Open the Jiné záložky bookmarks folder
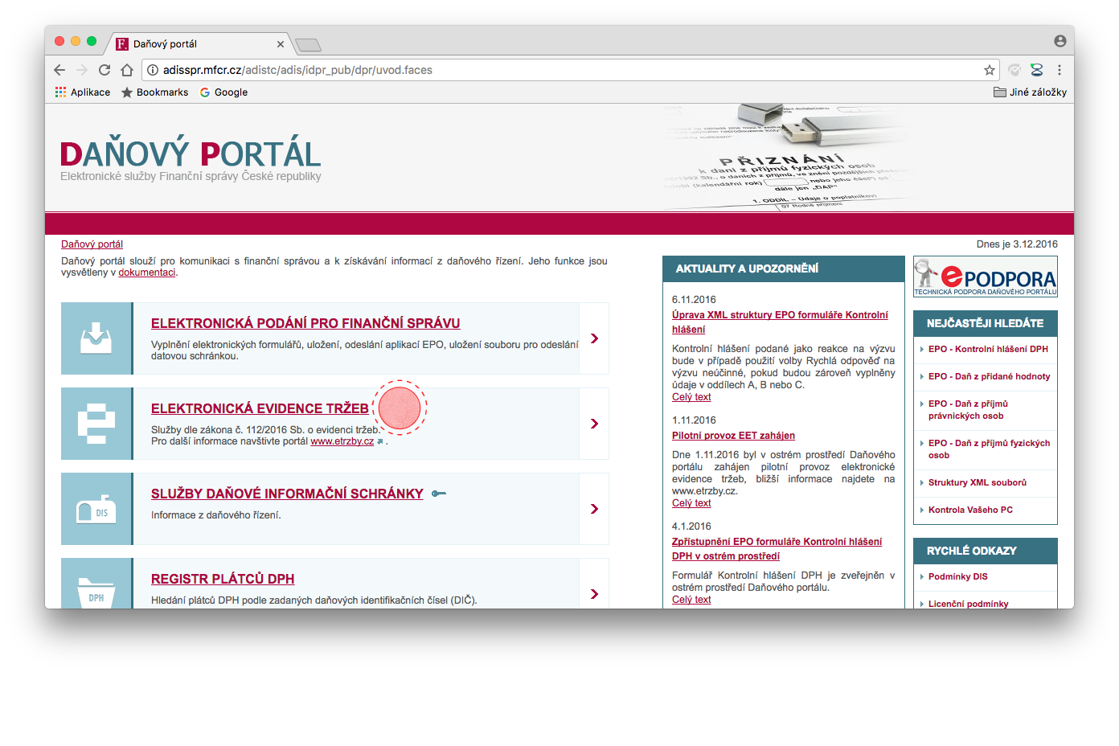 1030,92
